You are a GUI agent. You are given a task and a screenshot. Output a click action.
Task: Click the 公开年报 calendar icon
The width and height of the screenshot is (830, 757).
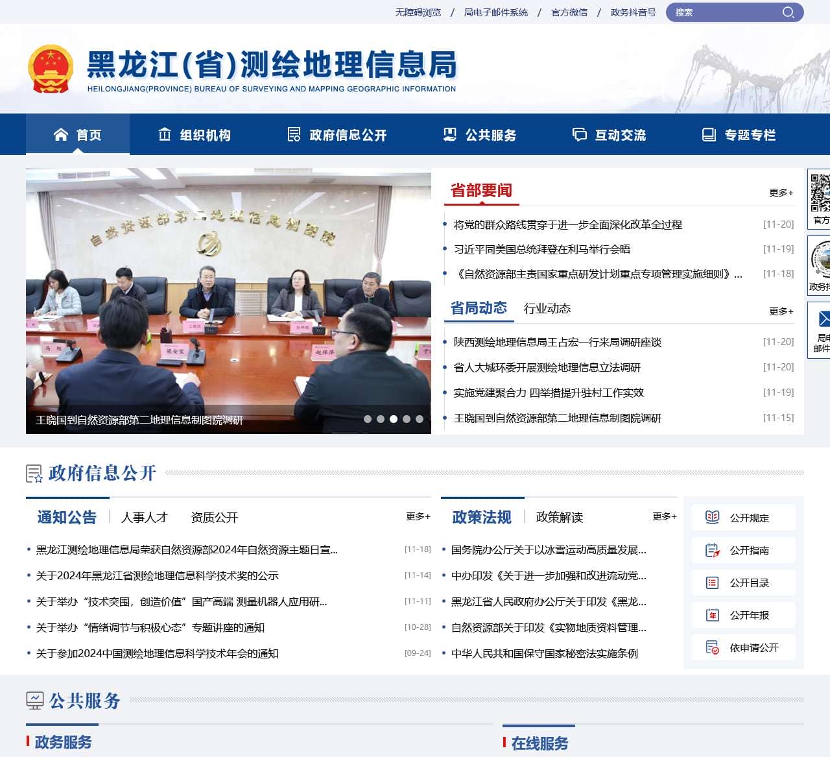[711, 614]
